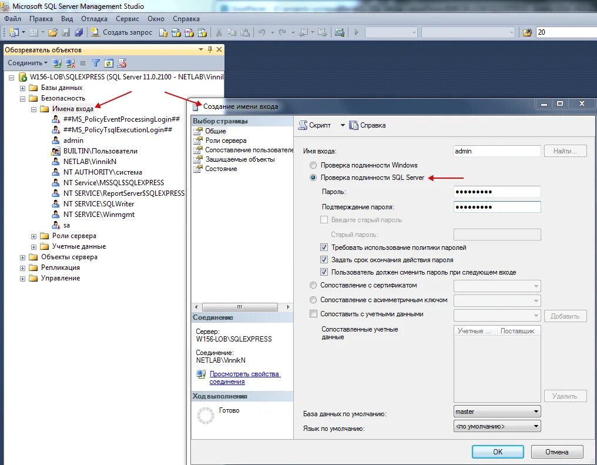
Task: Open База данных по умолчанию master dropdown
Action: pos(497,412)
